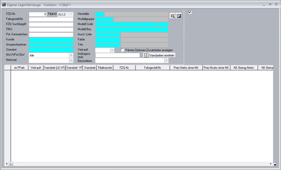Click the horizontal scrollbar left arrow
This screenshot has height=170, width=281.
point(7,164)
